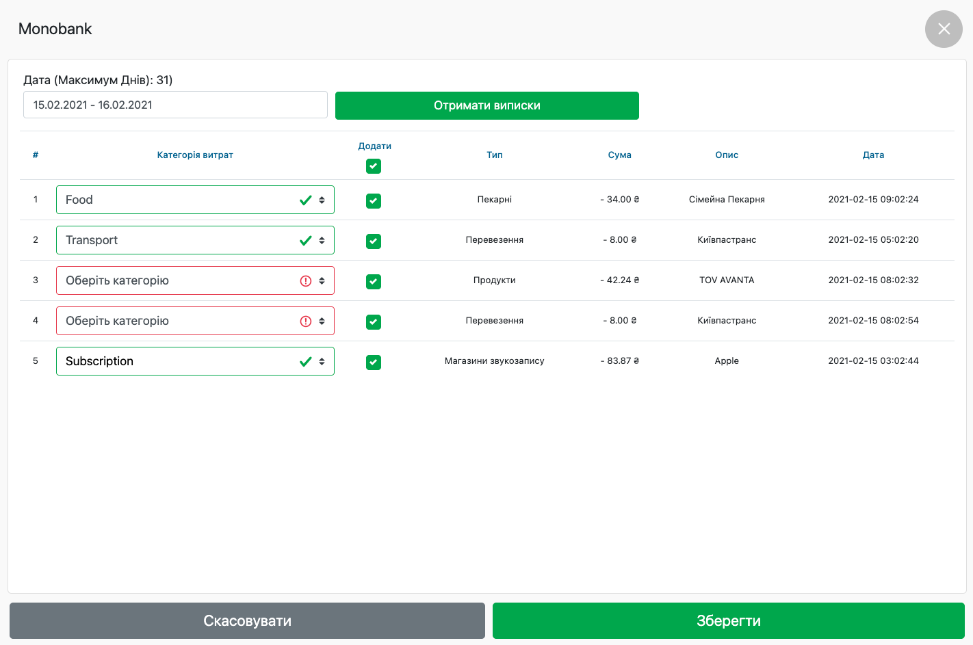Viewport: 973px width, 645px height.
Task: Click the 'Сума' column header
Action: 619,155
